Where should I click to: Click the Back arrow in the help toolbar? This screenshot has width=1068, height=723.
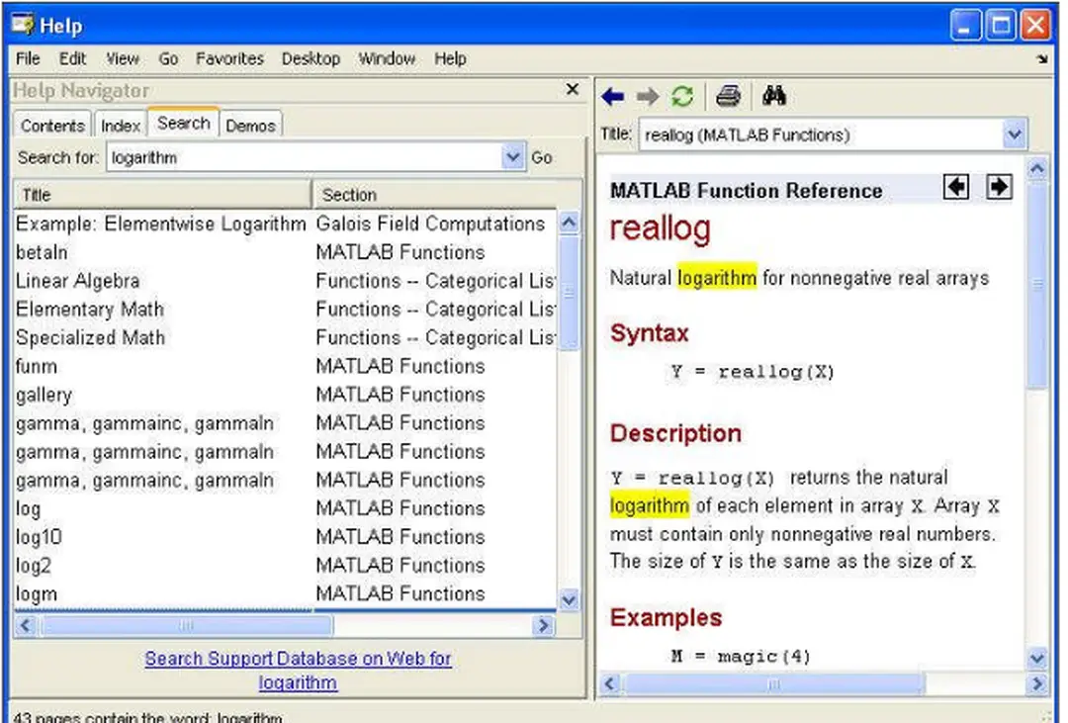tap(613, 95)
